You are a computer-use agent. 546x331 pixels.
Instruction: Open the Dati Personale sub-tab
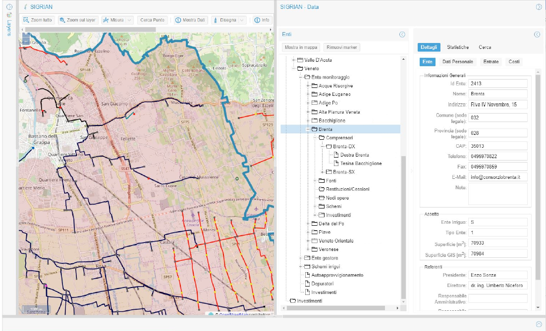(x=457, y=62)
